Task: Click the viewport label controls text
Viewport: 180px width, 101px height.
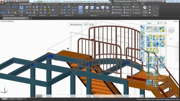Action: pyautogui.click(x=7, y=21)
